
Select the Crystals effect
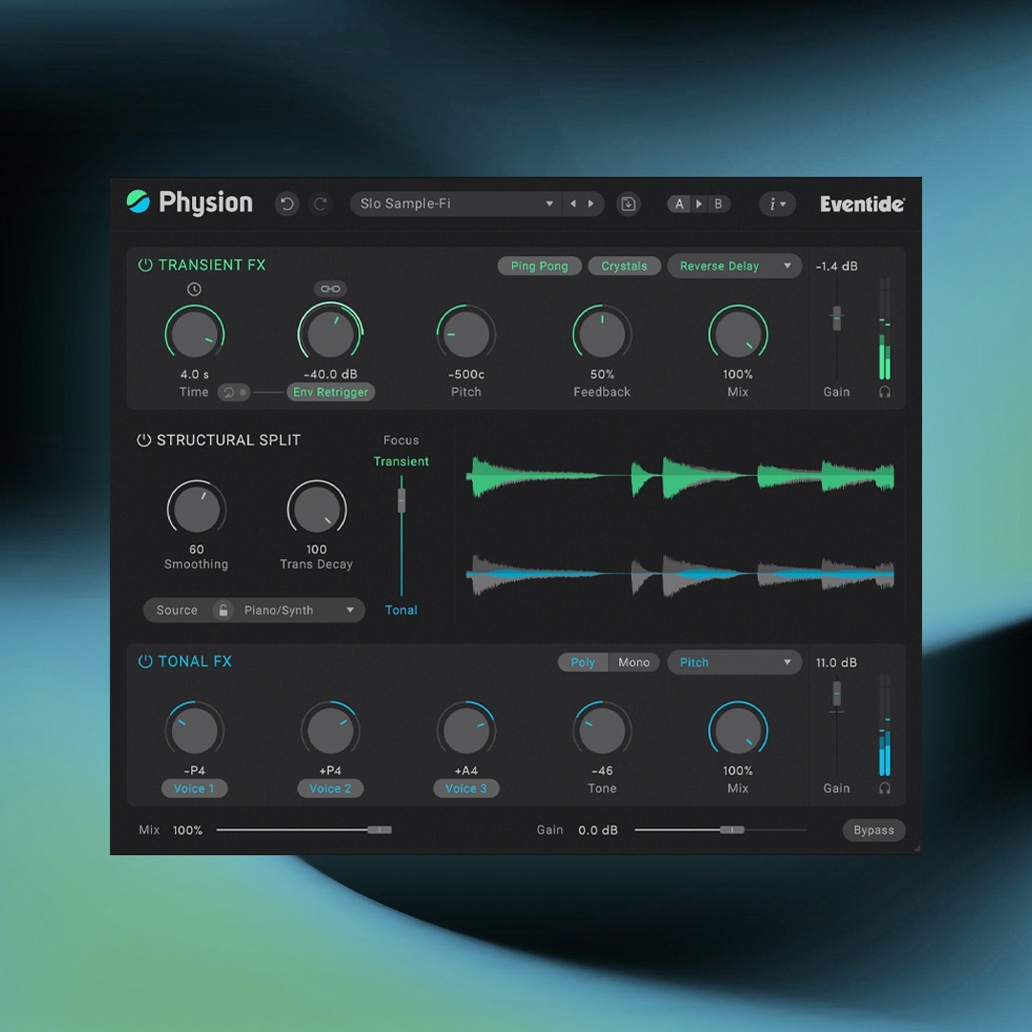point(624,266)
